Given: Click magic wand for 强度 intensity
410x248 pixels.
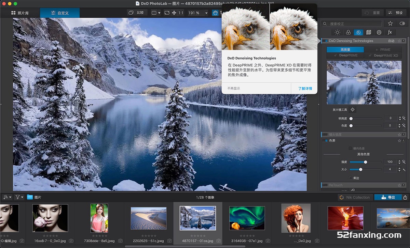Looking at the screenshot, I should pos(404,162).
